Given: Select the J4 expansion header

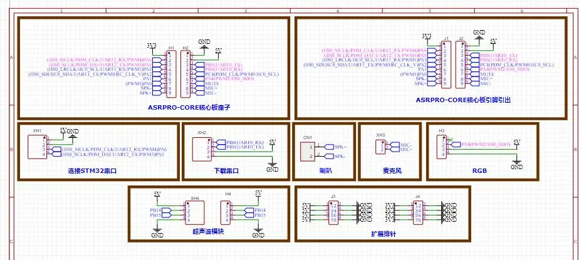Looking at the screenshot, I should pyautogui.click(x=418, y=212).
